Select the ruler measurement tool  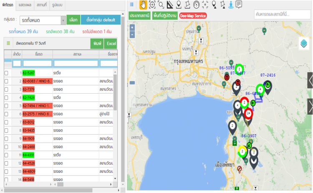(169, 5)
